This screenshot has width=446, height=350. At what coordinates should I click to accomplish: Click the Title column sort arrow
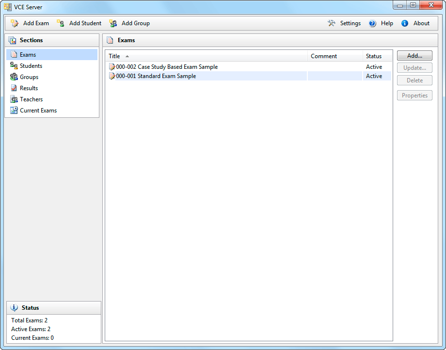(127, 56)
